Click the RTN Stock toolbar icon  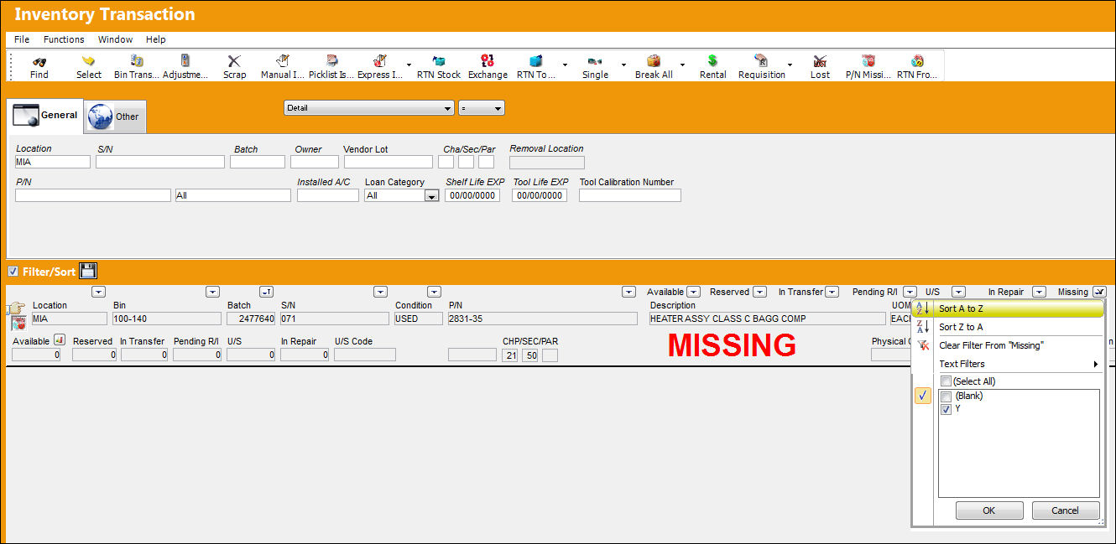438,61
